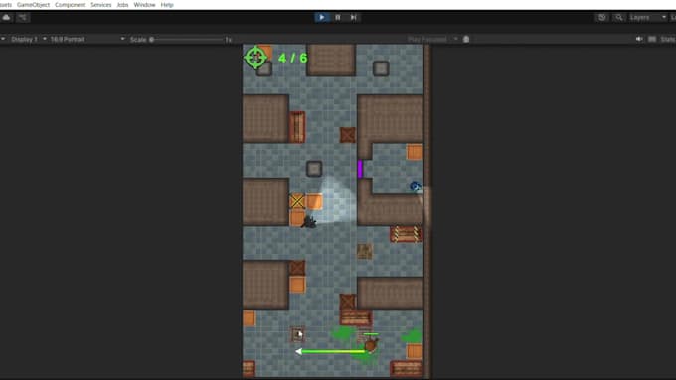Viewport: 676px width, 380px height.
Task: Open the GameObject menu
Action: tap(33, 5)
